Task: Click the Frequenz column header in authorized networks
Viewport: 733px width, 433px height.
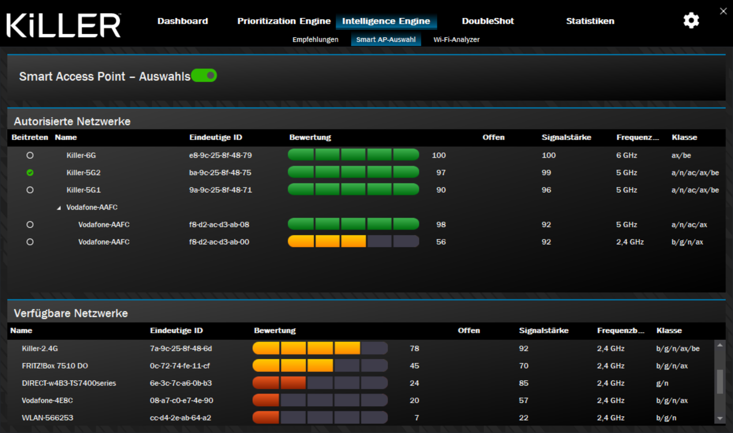Action: tap(637, 137)
